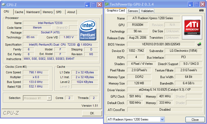
Task: Open the Cache tab in CPU-Z
Action: click(x=19, y=12)
